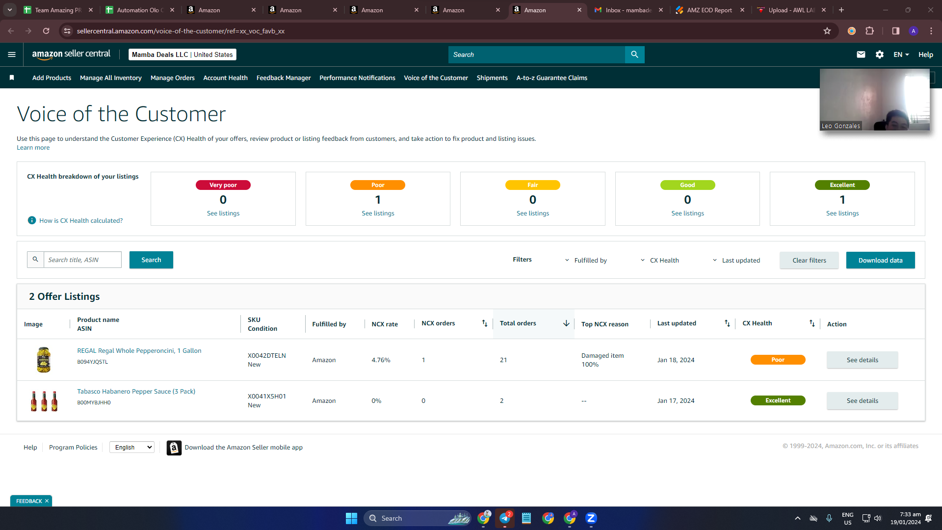Screen dimensions: 942x530
Task: Open REGAL Regal Whole Pepperoncini product link
Action: [139, 350]
